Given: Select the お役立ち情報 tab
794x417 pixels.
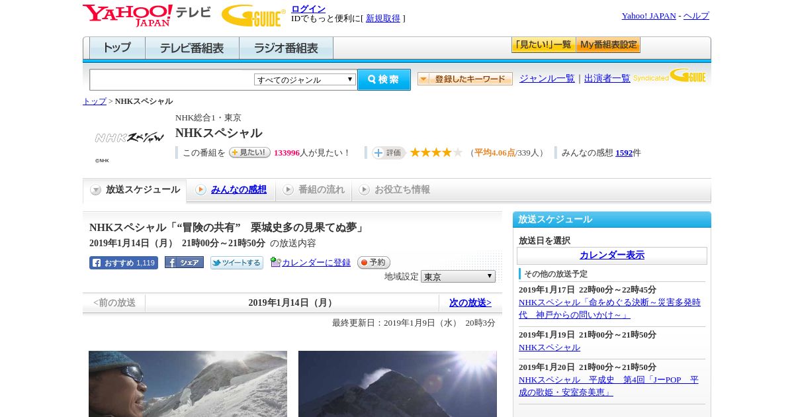Looking at the screenshot, I should 394,190.
